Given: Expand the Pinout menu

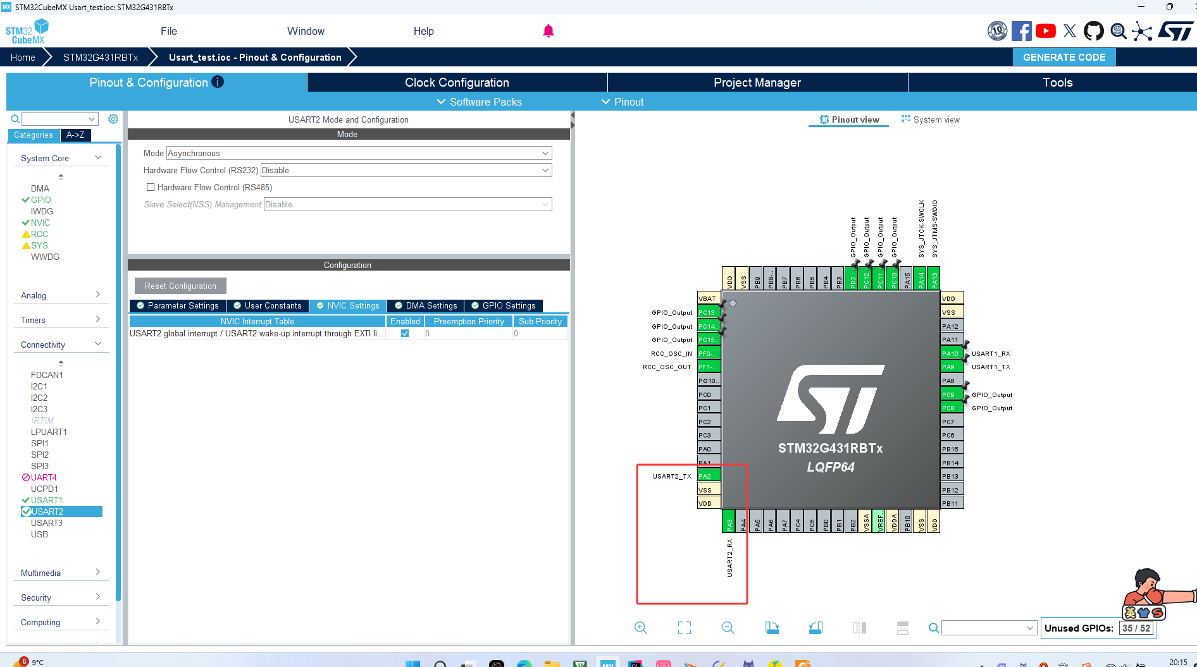Looking at the screenshot, I should tap(623, 102).
